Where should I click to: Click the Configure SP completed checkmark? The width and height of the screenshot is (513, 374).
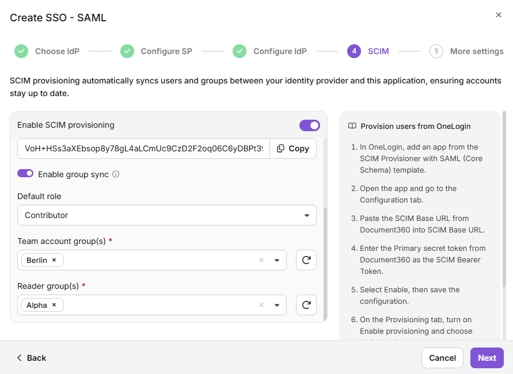[127, 51]
